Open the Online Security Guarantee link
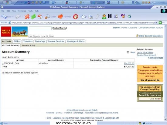This screenshot has width=167, height=125. pos(151,36)
